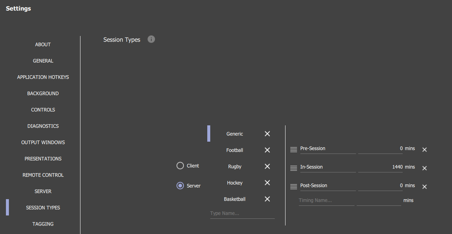Go to Application Hotkeys settings
The image size is (452, 234).
[43, 77]
